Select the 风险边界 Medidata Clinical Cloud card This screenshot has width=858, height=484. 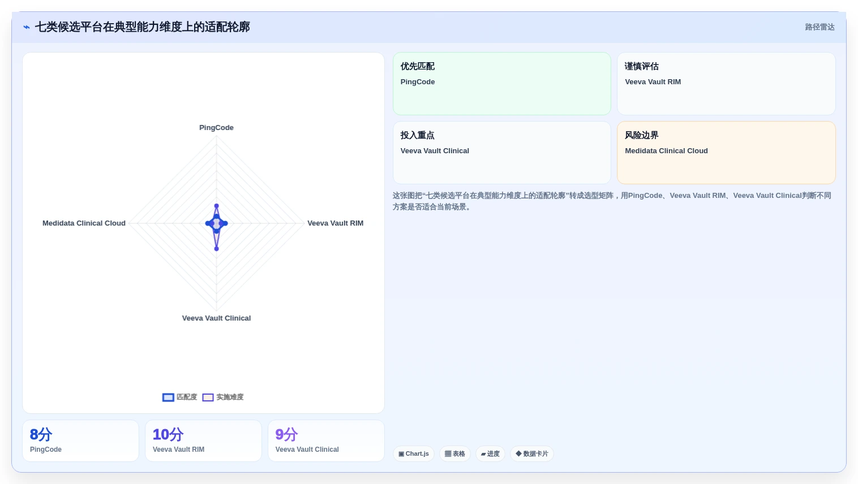pos(726,153)
